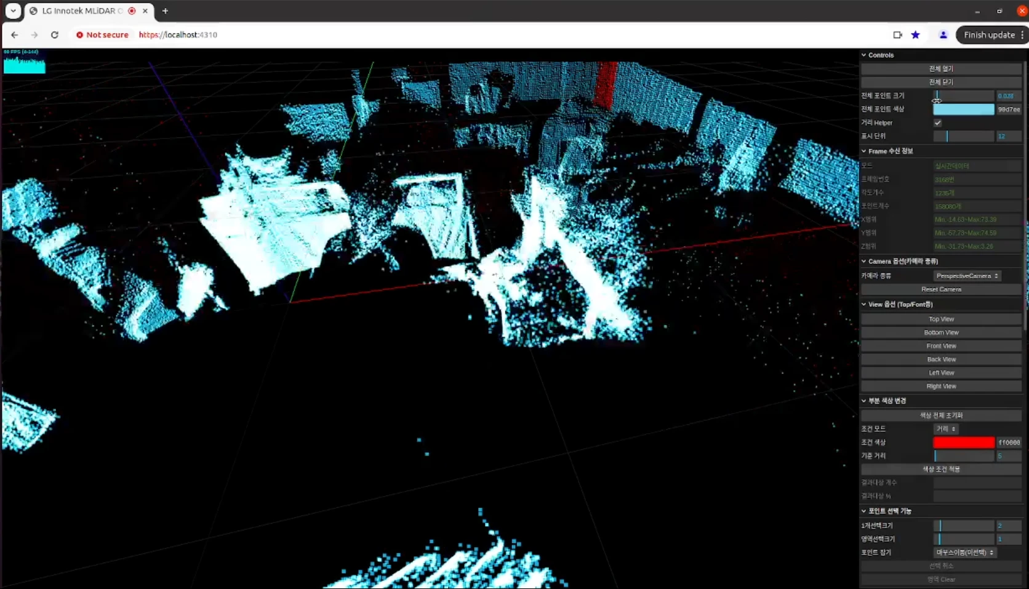Viewport: 1029px width, 589px height.
Task: Collapse the Controls panel
Action: (941, 55)
